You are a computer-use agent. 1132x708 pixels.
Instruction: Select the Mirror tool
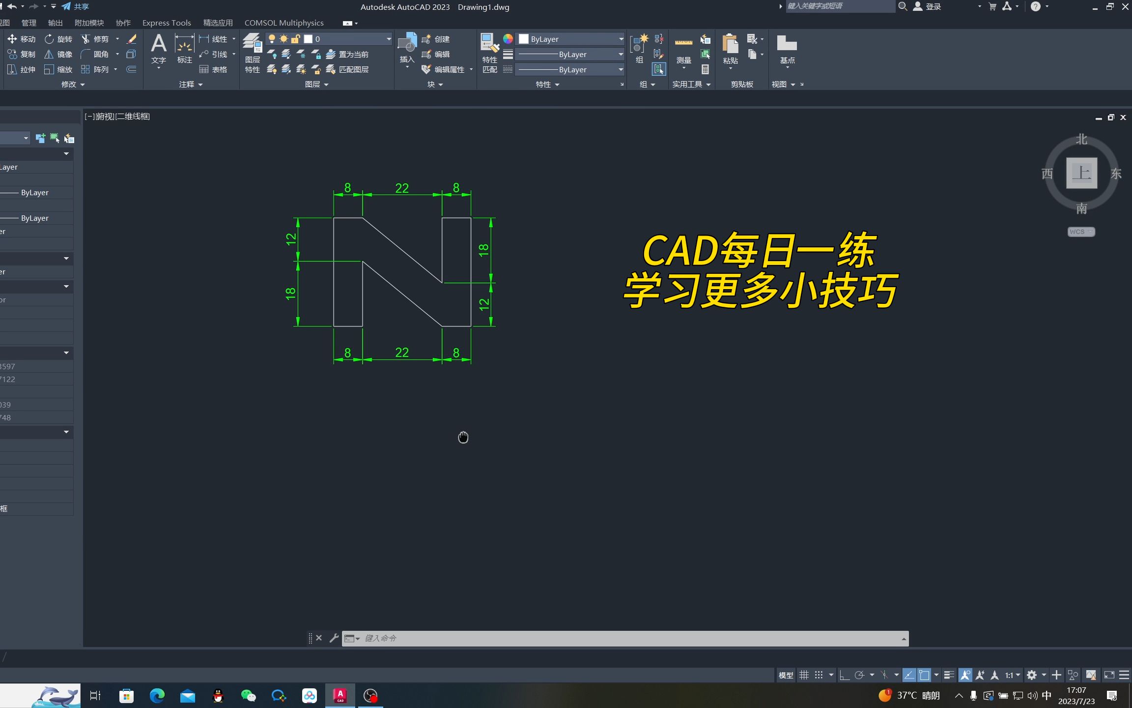pyautogui.click(x=58, y=54)
